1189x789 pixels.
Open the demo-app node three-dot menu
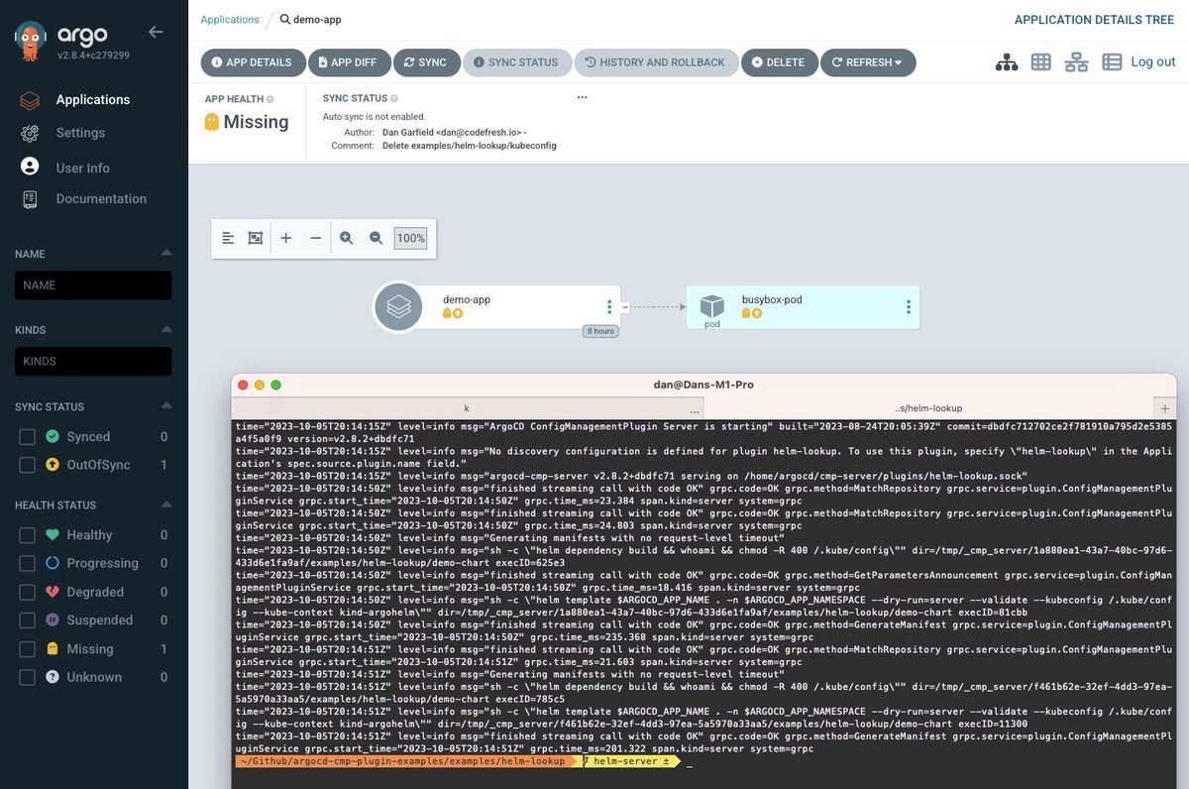coord(609,307)
